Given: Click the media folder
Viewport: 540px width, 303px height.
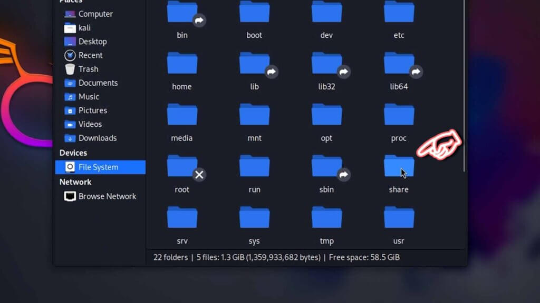Looking at the screenshot, I should point(182,114).
